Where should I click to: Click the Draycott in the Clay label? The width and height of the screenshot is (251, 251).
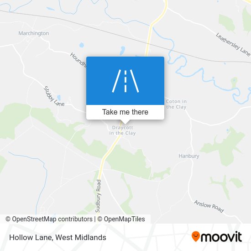click(123, 130)
